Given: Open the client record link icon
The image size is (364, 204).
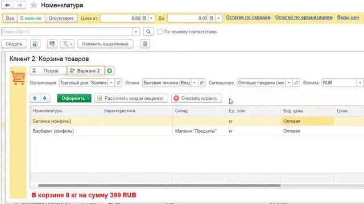Looking at the screenshot, I should [x=202, y=83].
